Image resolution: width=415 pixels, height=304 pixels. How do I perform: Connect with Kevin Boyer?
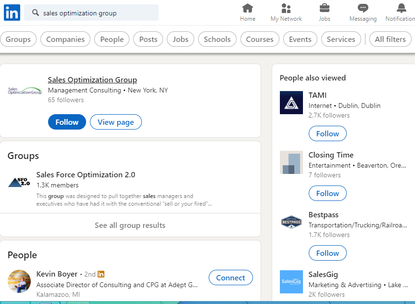pos(230,278)
